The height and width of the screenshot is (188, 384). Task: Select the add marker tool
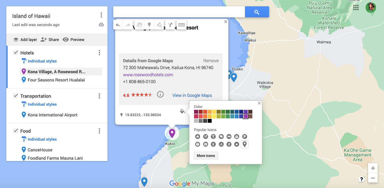click(149, 24)
